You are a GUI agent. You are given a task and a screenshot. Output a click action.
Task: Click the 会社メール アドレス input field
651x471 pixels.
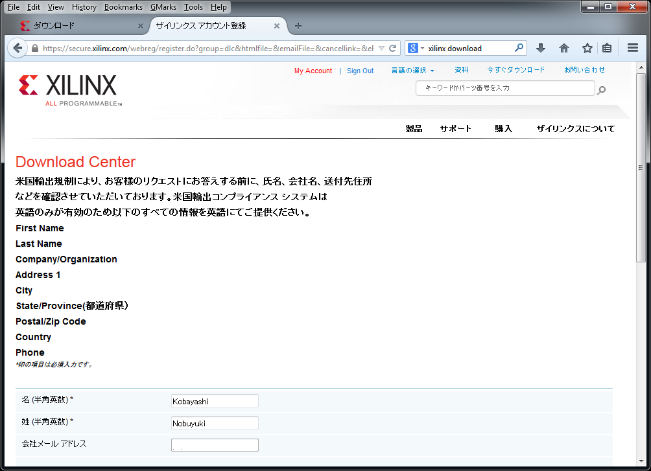(x=215, y=445)
